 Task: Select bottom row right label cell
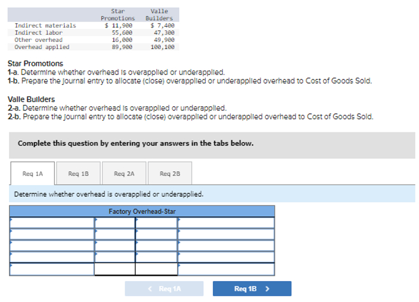point(226,269)
